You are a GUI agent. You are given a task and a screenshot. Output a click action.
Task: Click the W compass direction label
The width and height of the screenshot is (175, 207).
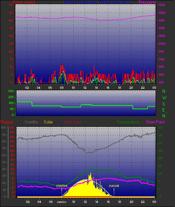(x=164, y=98)
